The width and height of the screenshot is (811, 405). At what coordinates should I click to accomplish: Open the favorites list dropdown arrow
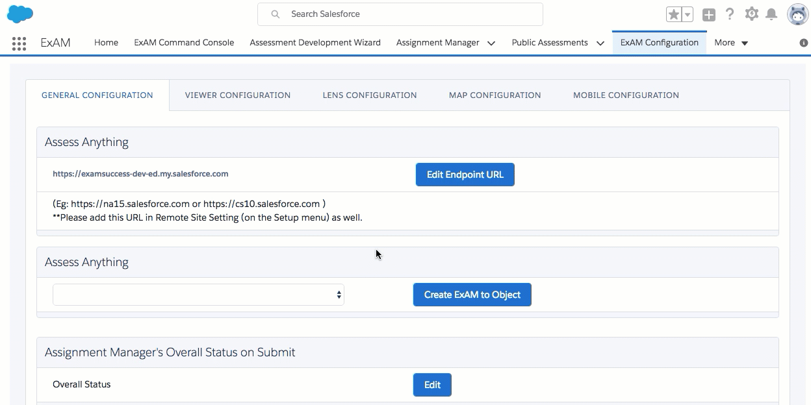(x=688, y=14)
